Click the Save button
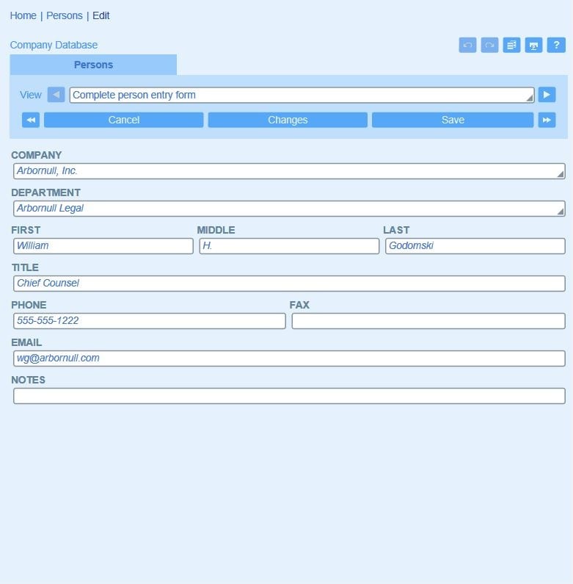The image size is (573, 584). tap(453, 120)
